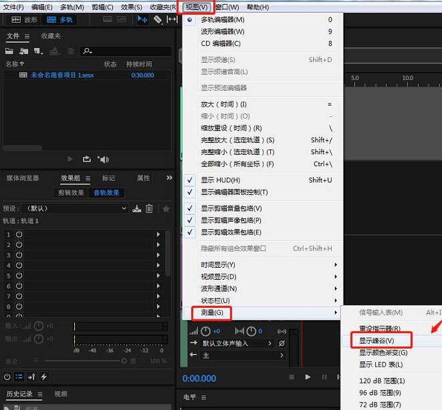Toggle power of effect slot 6
The width and height of the screenshot is (442, 410).
pos(19,286)
